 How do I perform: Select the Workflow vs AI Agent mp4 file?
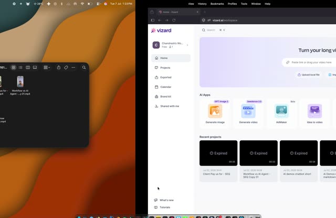(x=20, y=85)
